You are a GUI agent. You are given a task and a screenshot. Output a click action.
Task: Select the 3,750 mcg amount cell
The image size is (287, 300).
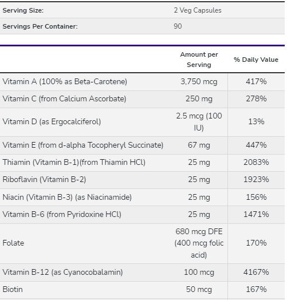point(199,82)
